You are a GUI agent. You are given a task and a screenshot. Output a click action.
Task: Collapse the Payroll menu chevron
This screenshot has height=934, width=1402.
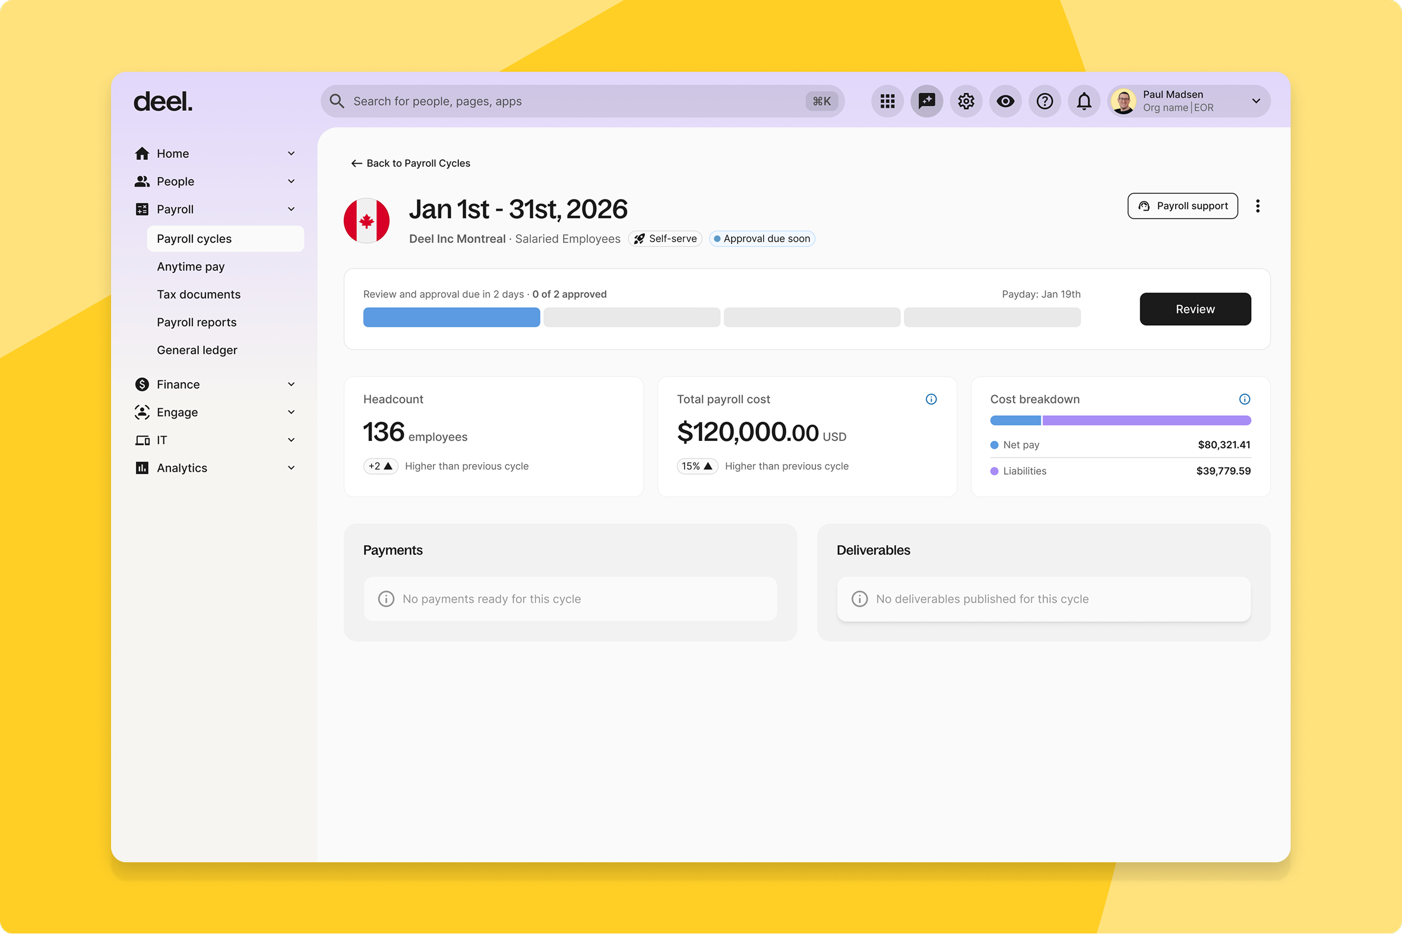292,209
